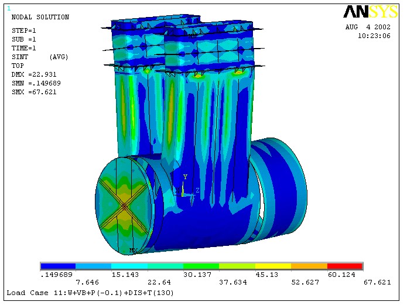
Task: Click the NODAL SOLUTION title text
Action: (x=40, y=18)
